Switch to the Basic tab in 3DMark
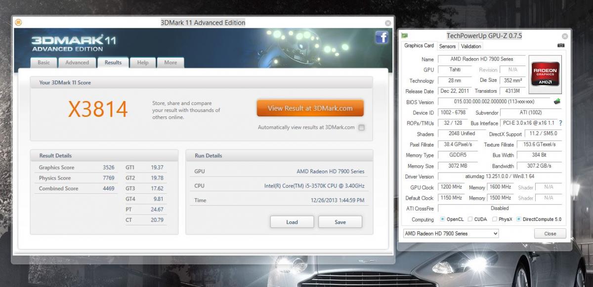 coord(44,63)
